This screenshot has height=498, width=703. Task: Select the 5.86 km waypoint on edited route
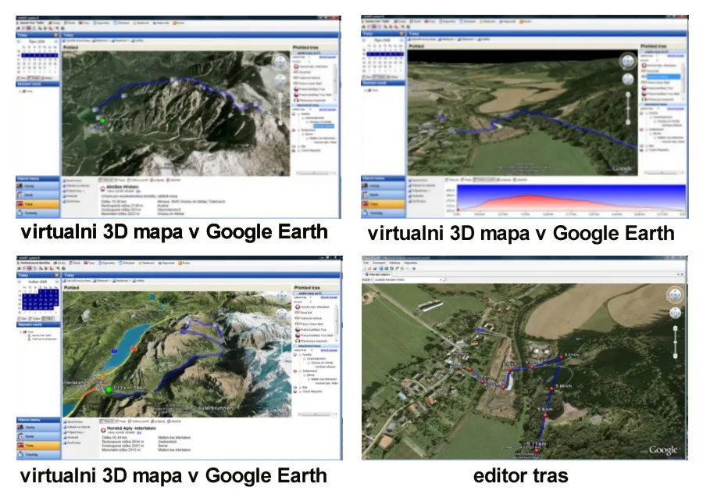(x=553, y=388)
